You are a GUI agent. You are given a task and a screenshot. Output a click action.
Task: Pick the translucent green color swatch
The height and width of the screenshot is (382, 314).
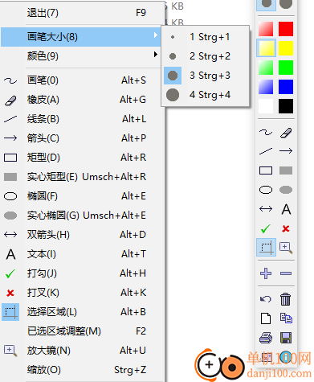pyautogui.click(x=266, y=68)
